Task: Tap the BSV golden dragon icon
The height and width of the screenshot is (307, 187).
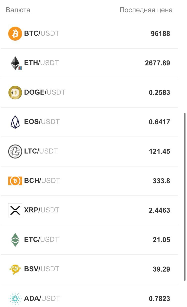Action: [x=15, y=269]
